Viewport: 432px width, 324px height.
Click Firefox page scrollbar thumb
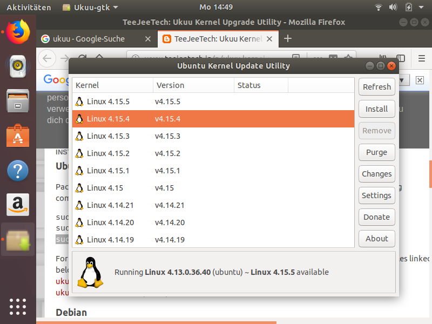(430, 174)
